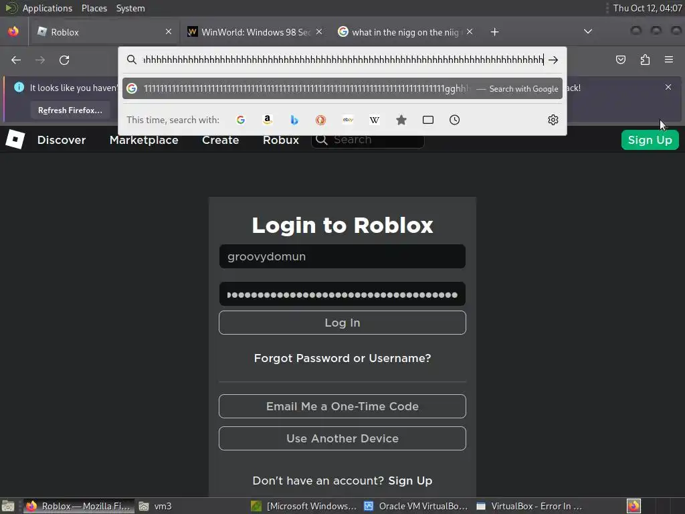
Task: Open search settings gear icon
Action: 553,120
